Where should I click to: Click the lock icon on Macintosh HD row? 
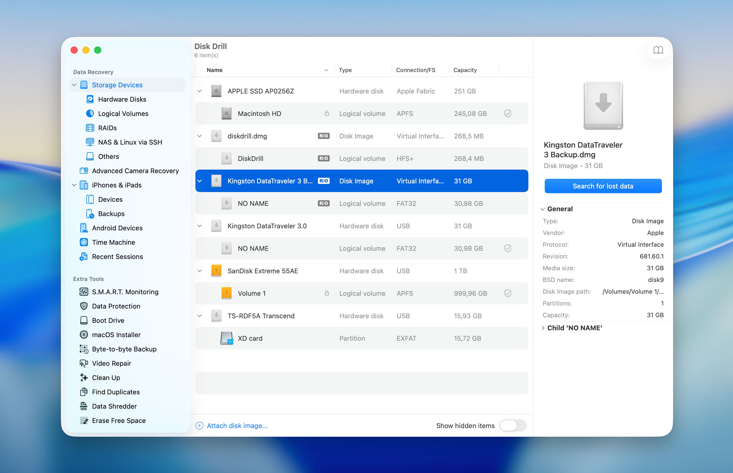pyautogui.click(x=327, y=113)
